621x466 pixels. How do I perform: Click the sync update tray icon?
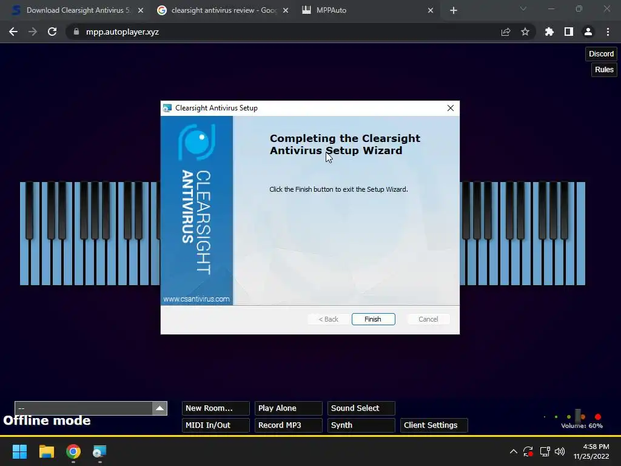click(528, 451)
